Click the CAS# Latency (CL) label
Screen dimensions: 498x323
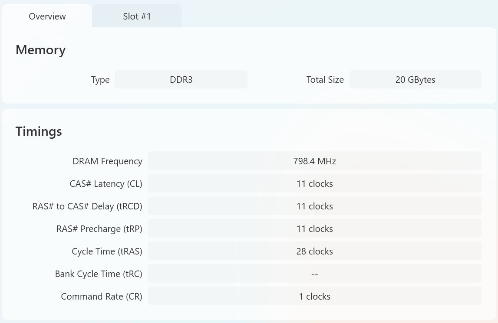106,184
